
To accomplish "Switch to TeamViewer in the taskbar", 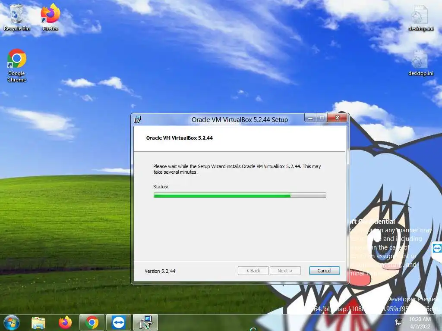I will coord(119,322).
